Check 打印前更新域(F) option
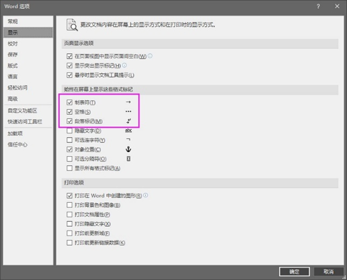 tap(69, 233)
